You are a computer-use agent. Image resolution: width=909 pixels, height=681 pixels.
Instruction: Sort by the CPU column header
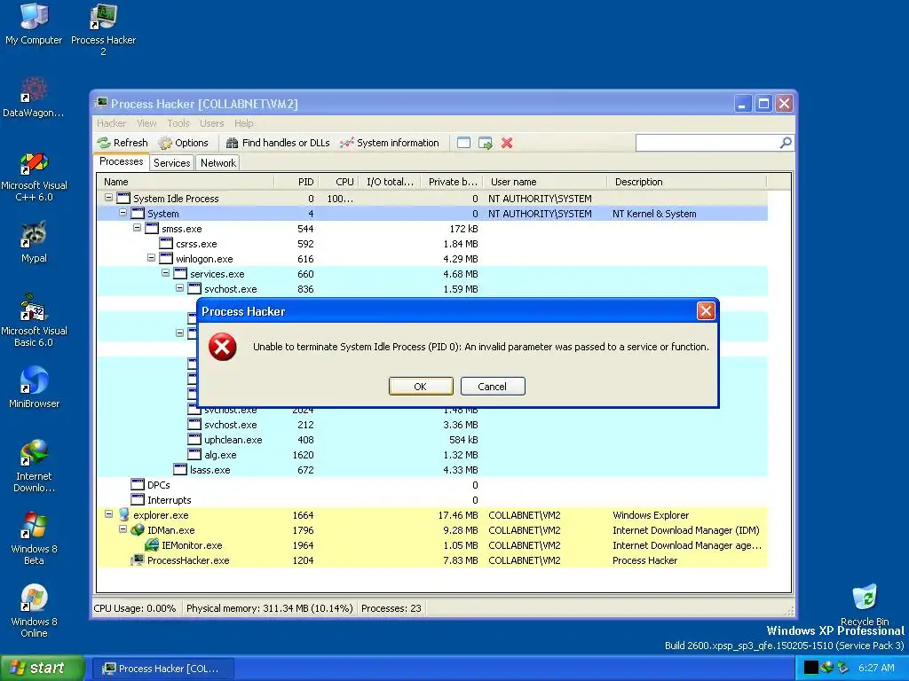338,182
